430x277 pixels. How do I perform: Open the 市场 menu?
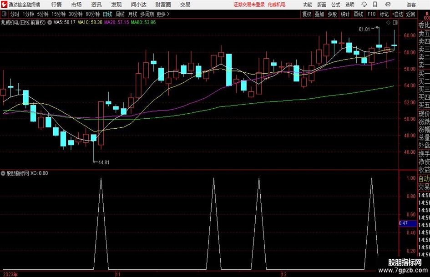[x=76, y=5]
